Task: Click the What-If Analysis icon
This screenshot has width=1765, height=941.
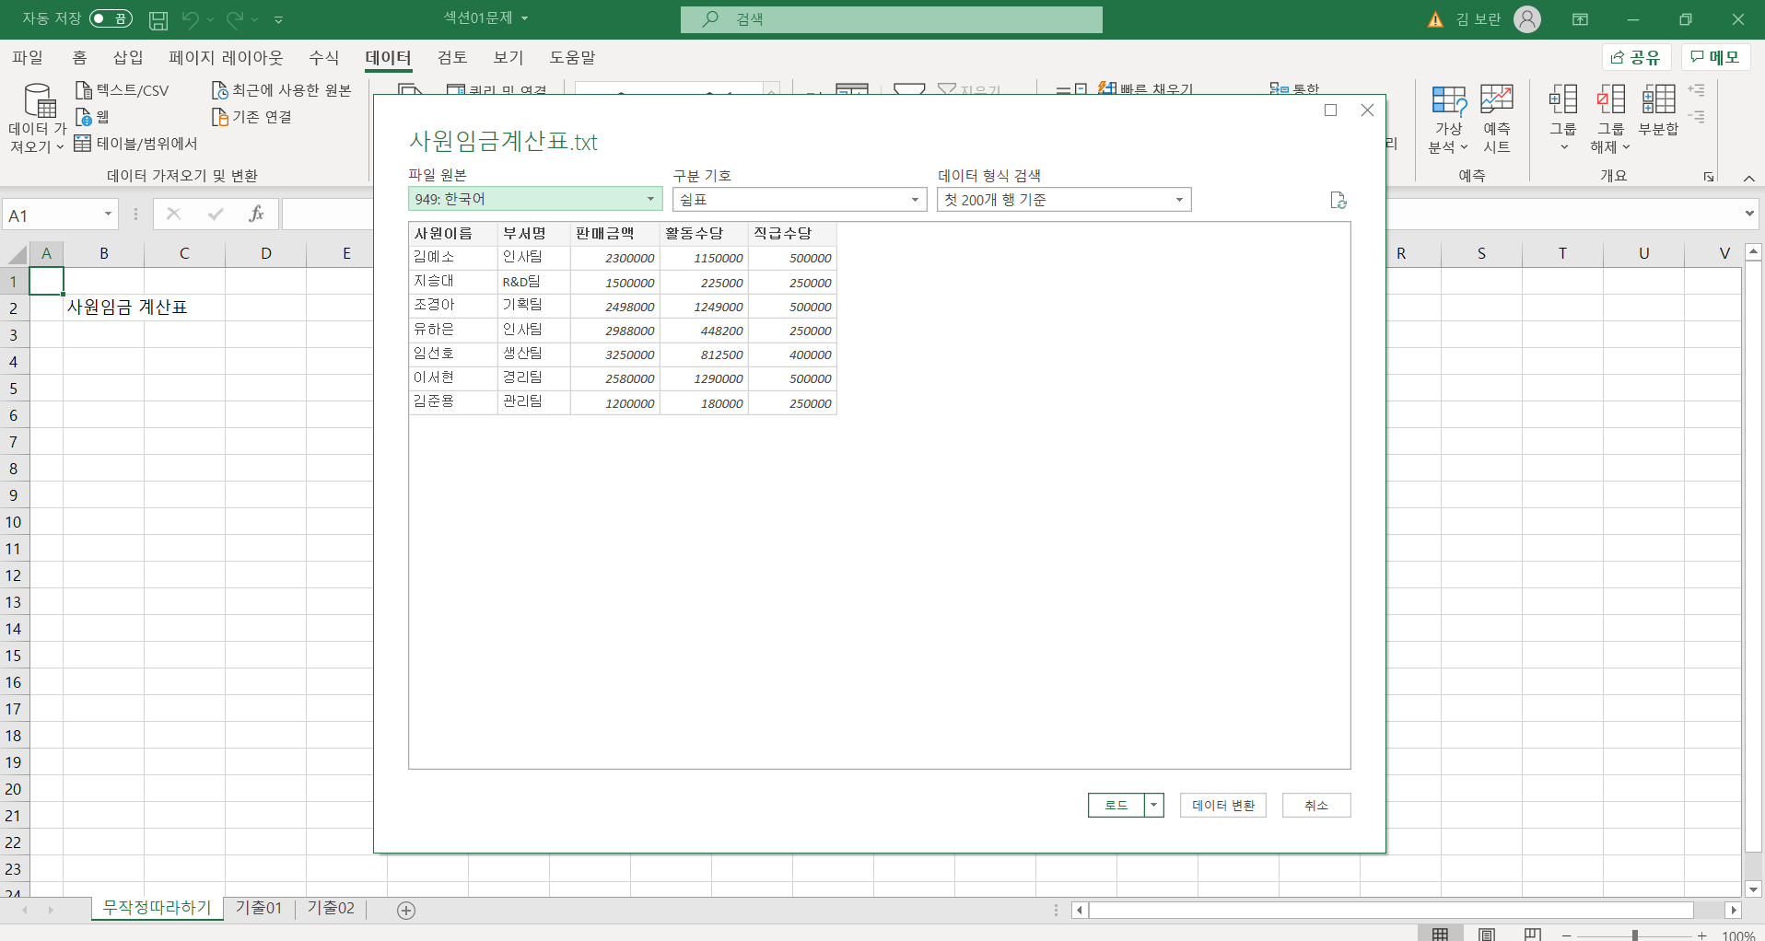Action: 1448,101
